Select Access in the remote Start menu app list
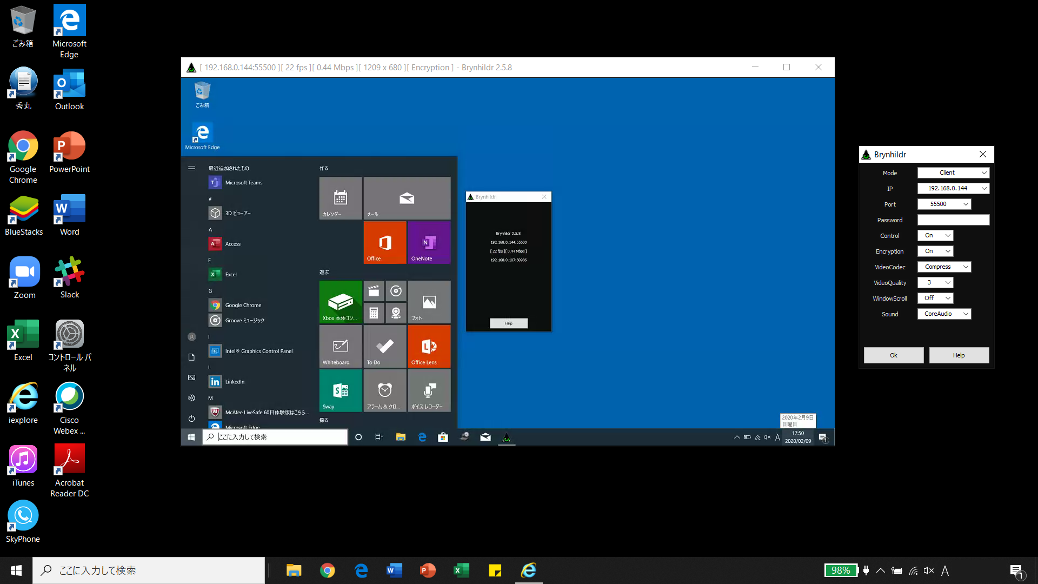Image resolution: width=1038 pixels, height=584 pixels. click(258, 244)
